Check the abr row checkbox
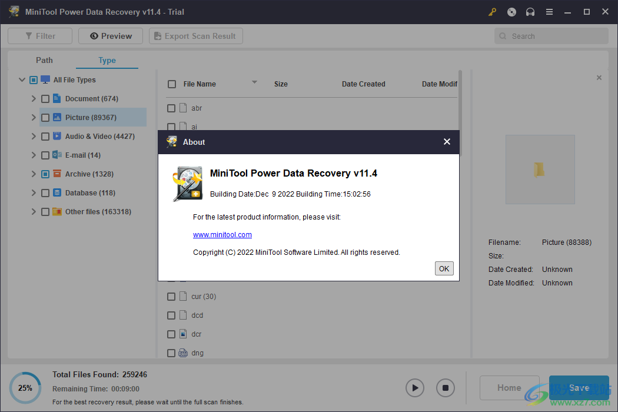Screen dimensions: 618x412 pos(171,108)
